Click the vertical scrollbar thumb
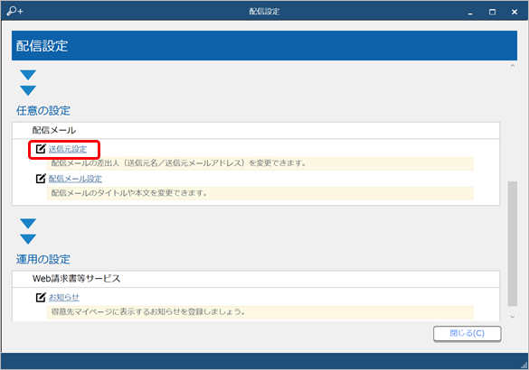Image resolution: width=529 pixels, height=370 pixels. pyautogui.click(x=513, y=244)
